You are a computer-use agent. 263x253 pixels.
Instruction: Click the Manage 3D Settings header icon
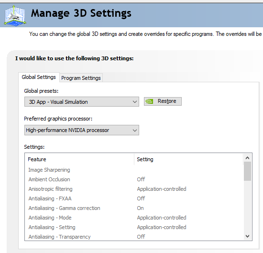(15, 16)
